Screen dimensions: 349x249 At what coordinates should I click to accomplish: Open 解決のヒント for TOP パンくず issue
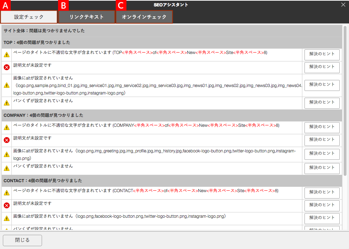click(x=322, y=103)
